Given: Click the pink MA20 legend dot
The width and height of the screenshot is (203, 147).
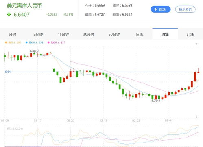Looking at the screenshot, I should coord(48,42).
